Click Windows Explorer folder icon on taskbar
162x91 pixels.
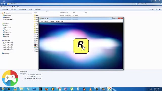click(22, 89)
